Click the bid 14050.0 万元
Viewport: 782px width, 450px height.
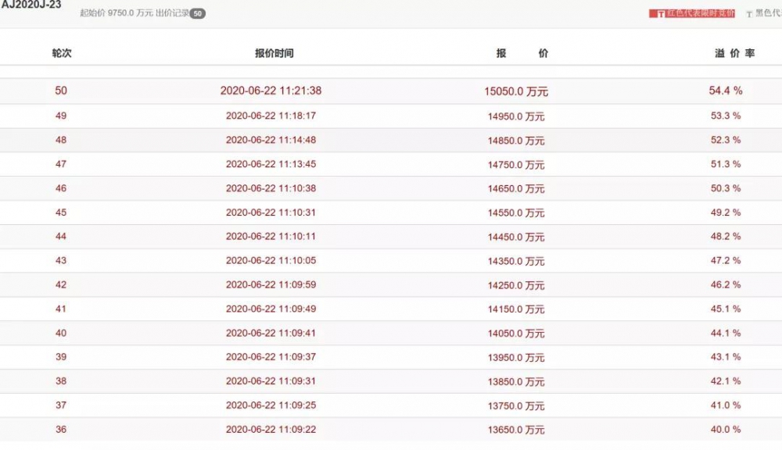tap(516, 334)
